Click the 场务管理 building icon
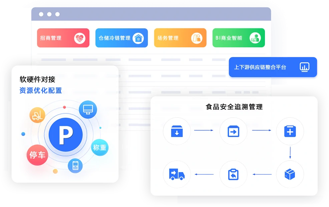Image resolution: width=329 pixels, height=207 pixels. [197, 38]
